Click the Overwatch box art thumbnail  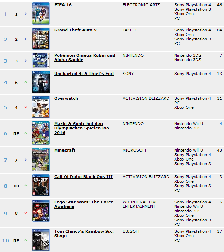click(41, 107)
